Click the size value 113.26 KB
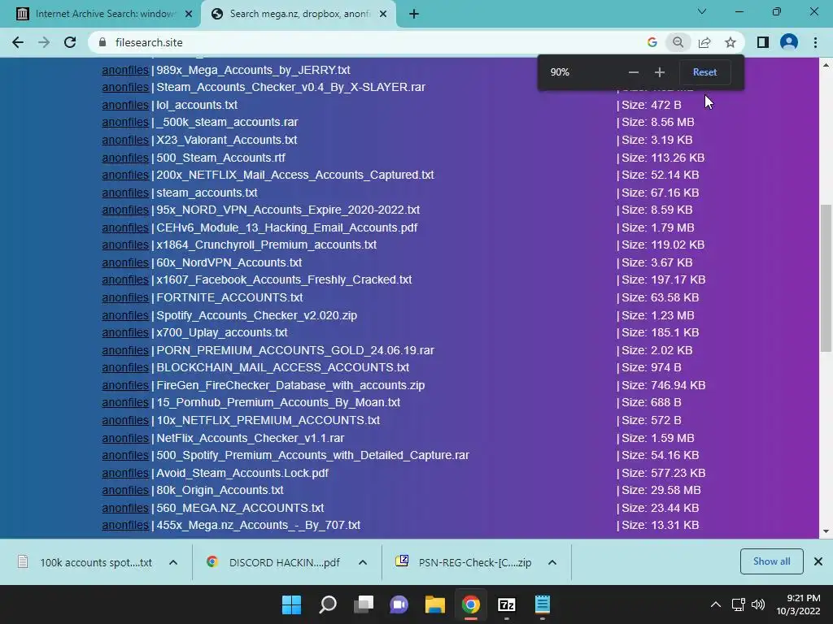The height and width of the screenshot is (624, 833). tap(678, 158)
